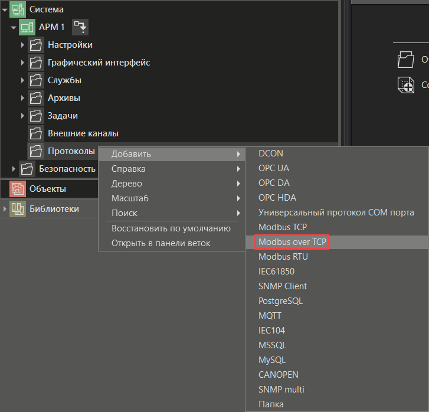Screen dimensions: 429x412
Task: Open the Поиск submenu
Action: coord(172,213)
